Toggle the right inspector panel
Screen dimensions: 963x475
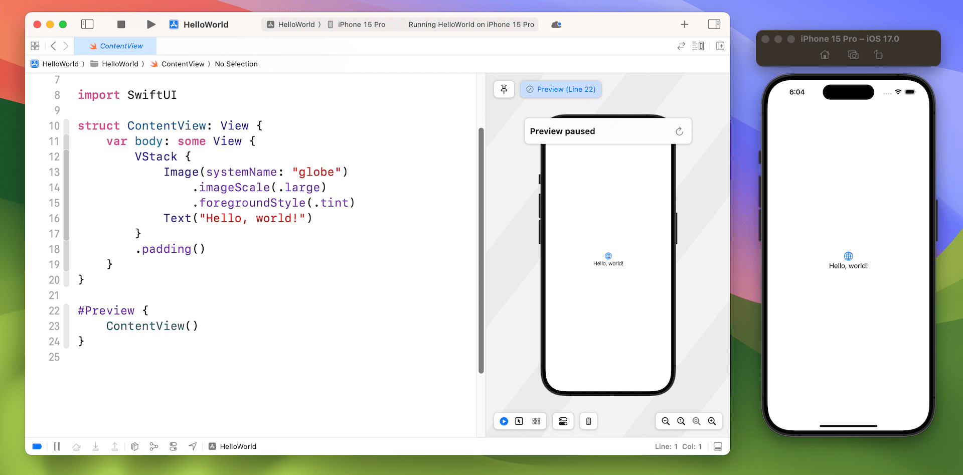coord(714,24)
